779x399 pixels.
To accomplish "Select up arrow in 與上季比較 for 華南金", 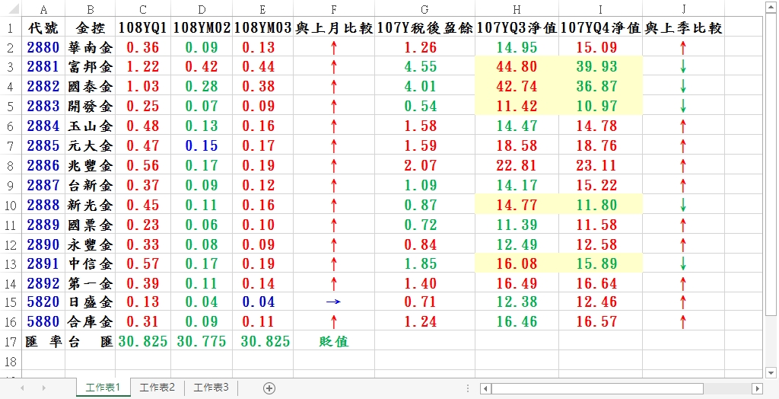I will (x=684, y=48).
